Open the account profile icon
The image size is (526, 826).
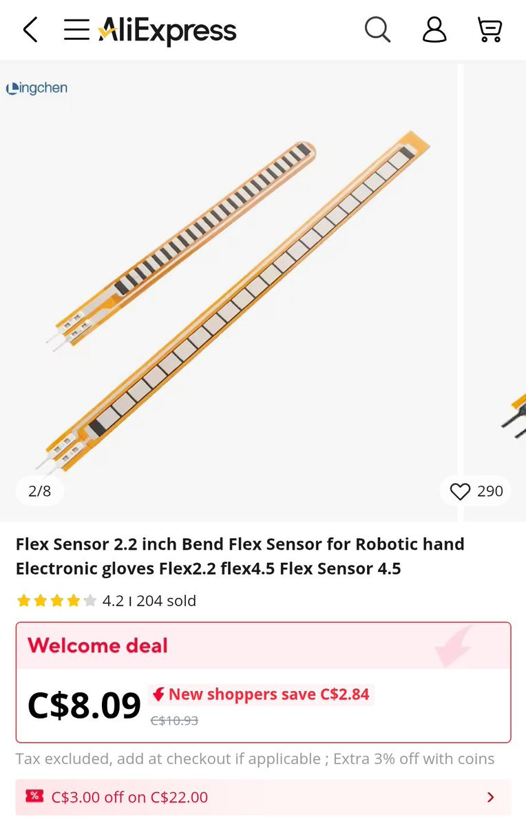tap(434, 30)
